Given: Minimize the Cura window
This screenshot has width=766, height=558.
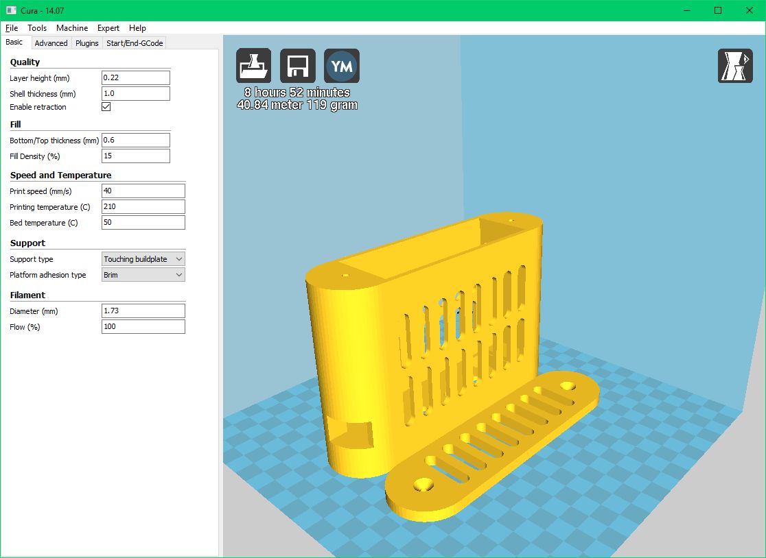Looking at the screenshot, I should pos(687,10).
